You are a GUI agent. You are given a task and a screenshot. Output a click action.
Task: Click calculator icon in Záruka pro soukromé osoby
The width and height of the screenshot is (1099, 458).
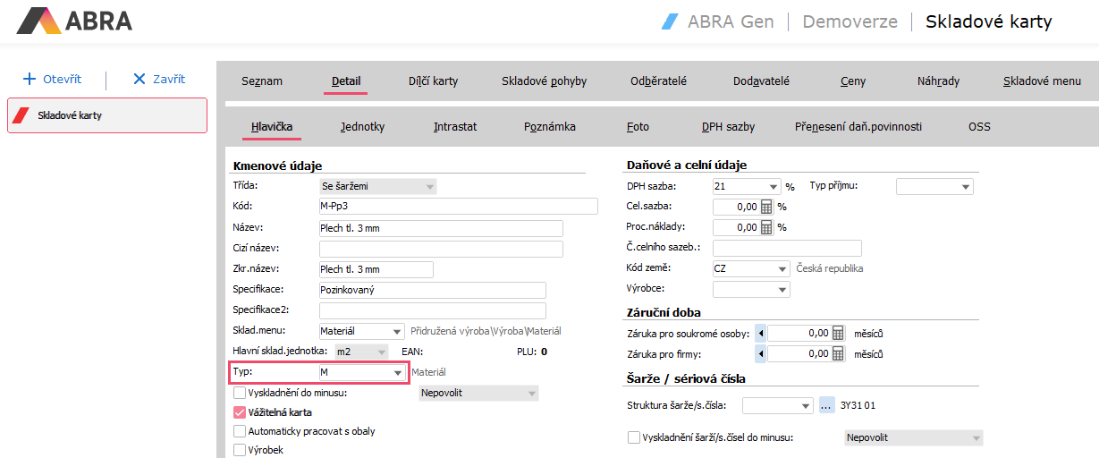(x=838, y=333)
